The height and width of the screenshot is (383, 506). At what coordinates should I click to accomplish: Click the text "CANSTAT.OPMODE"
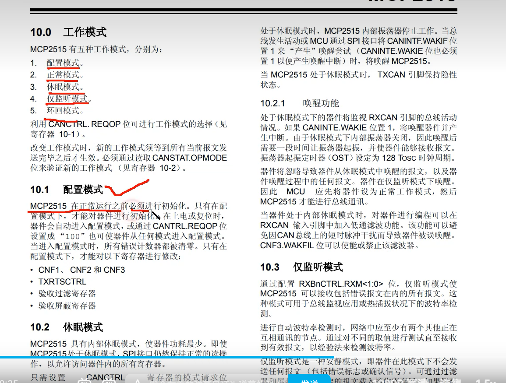(x=190, y=158)
